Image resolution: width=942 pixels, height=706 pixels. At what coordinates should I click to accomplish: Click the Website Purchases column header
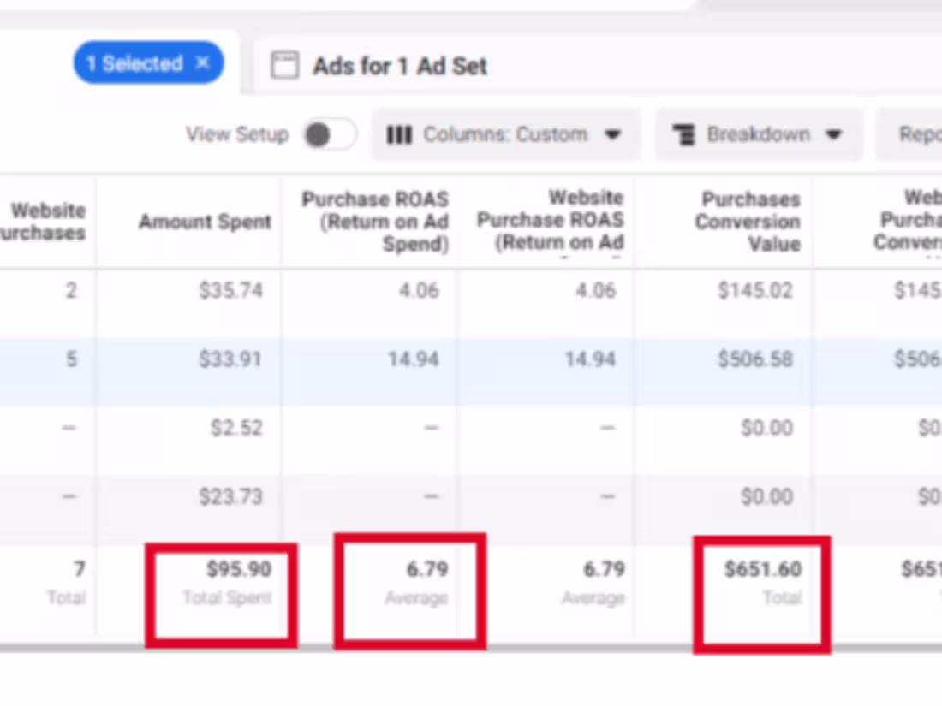48,222
